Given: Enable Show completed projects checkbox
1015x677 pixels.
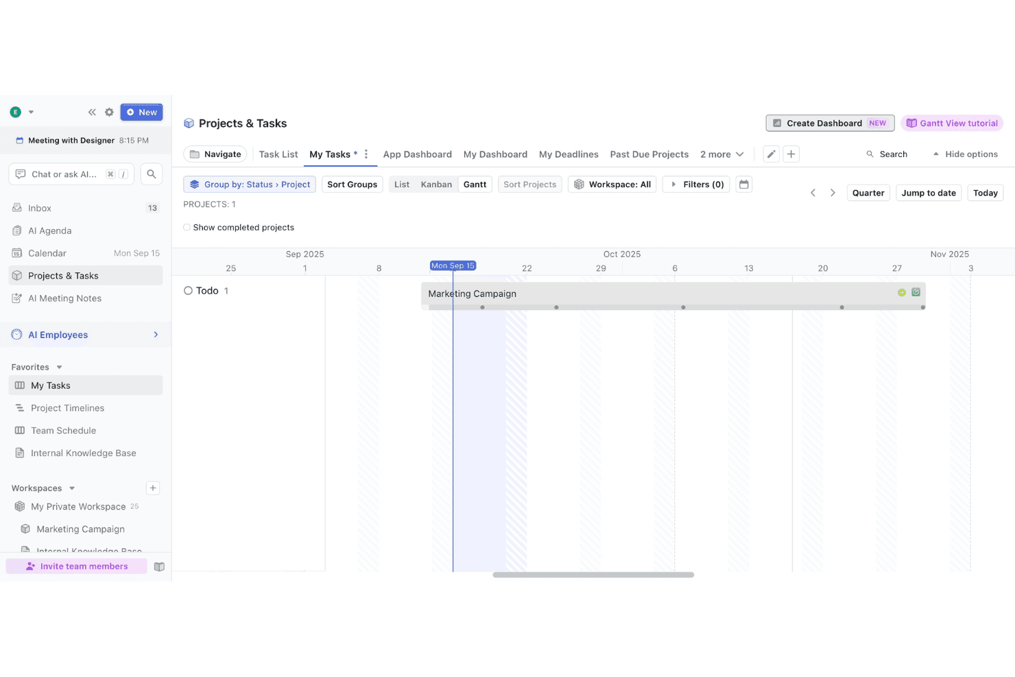Looking at the screenshot, I should click(187, 228).
